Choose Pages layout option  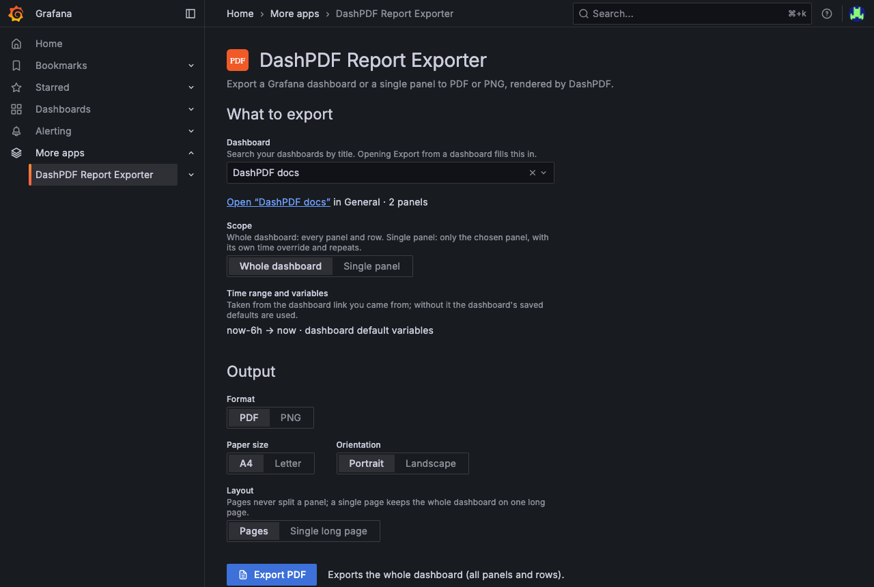(x=254, y=531)
